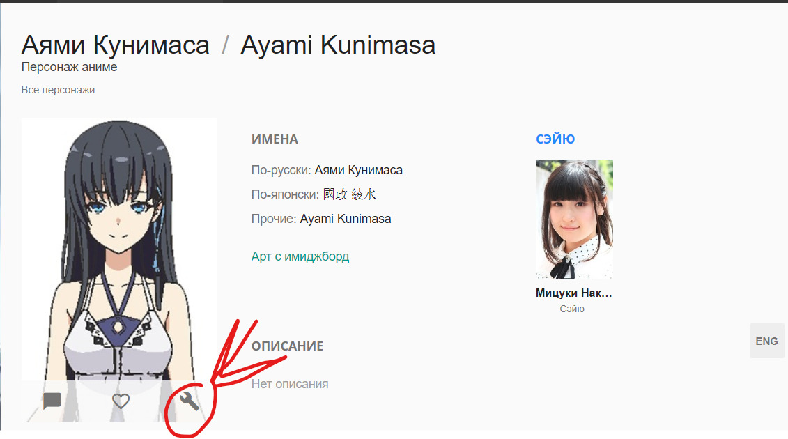Select the Japanese name '國政 綾水'
Viewport: 788px width, 439px height.
350,194
